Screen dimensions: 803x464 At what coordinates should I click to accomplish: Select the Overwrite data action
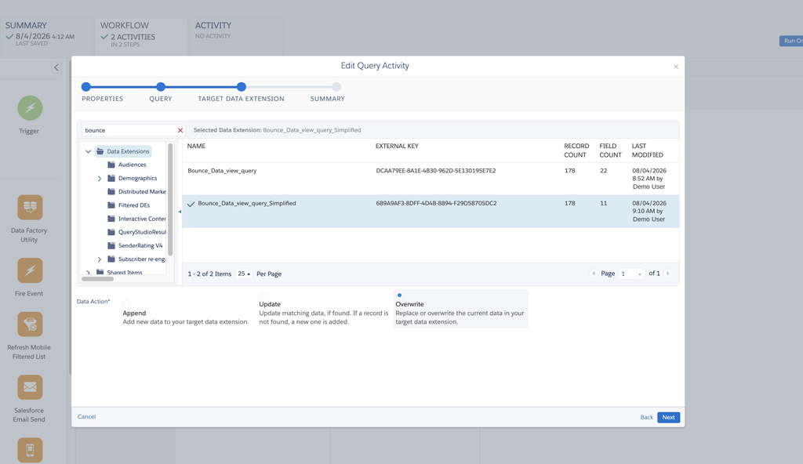coord(399,295)
